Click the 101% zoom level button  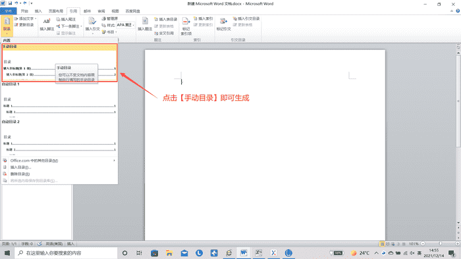point(414,244)
